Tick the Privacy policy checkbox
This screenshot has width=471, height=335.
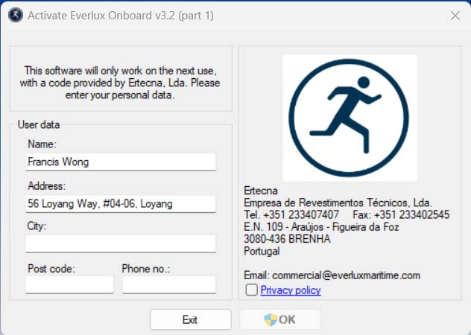251,290
